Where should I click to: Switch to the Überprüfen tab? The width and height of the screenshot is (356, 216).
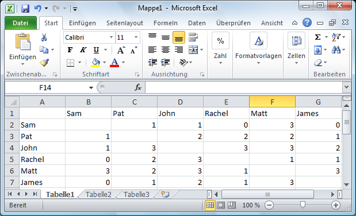tap(233, 23)
